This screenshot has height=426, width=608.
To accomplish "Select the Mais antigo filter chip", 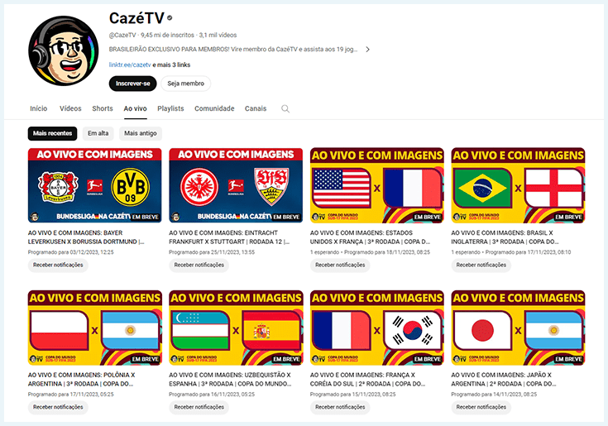I will point(141,133).
